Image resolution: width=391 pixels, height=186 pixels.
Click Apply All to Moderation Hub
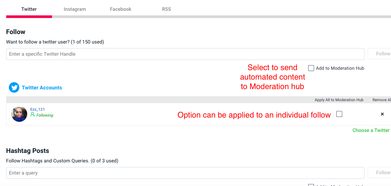(339, 100)
